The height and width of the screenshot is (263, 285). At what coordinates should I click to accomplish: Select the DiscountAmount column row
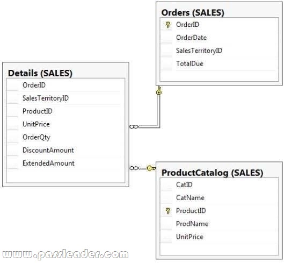(x=65, y=150)
